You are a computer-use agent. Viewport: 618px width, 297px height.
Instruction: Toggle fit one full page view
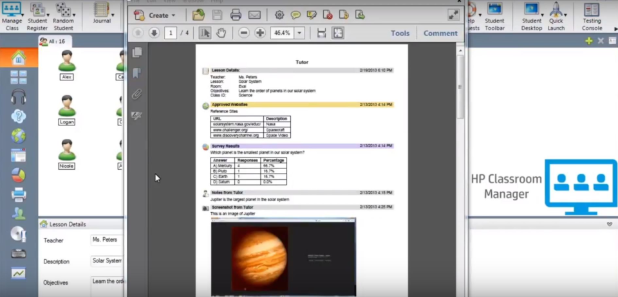tap(338, 33)
